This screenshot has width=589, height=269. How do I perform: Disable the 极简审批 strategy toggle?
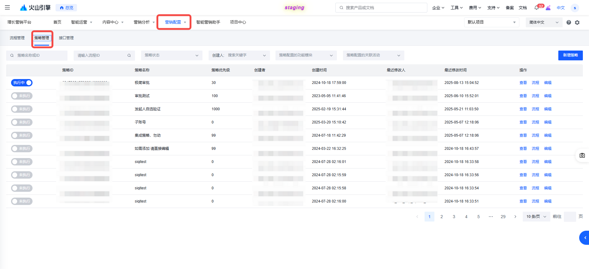click(22, 83)
